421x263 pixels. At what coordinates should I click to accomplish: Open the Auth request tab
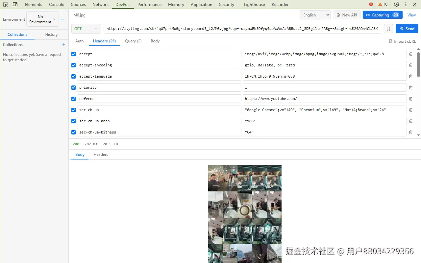(x=80, y=41)
